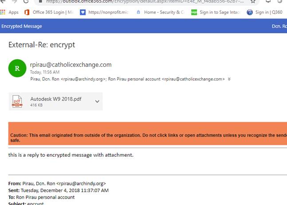
Task: Bookmark this page with the star icon
Action: 253,1
